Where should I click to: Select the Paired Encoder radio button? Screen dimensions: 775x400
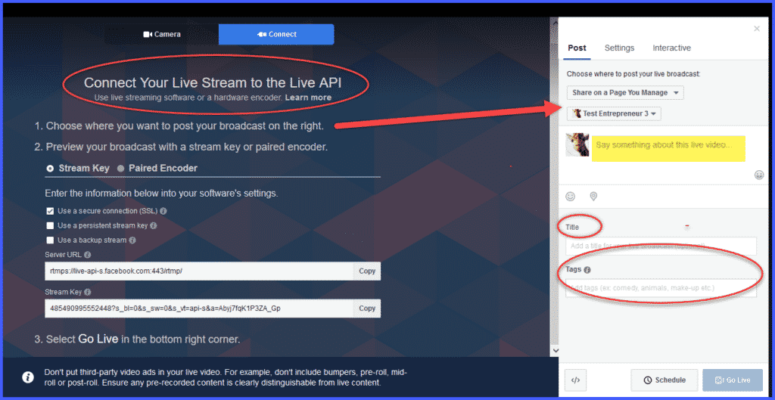pos(121,168)
